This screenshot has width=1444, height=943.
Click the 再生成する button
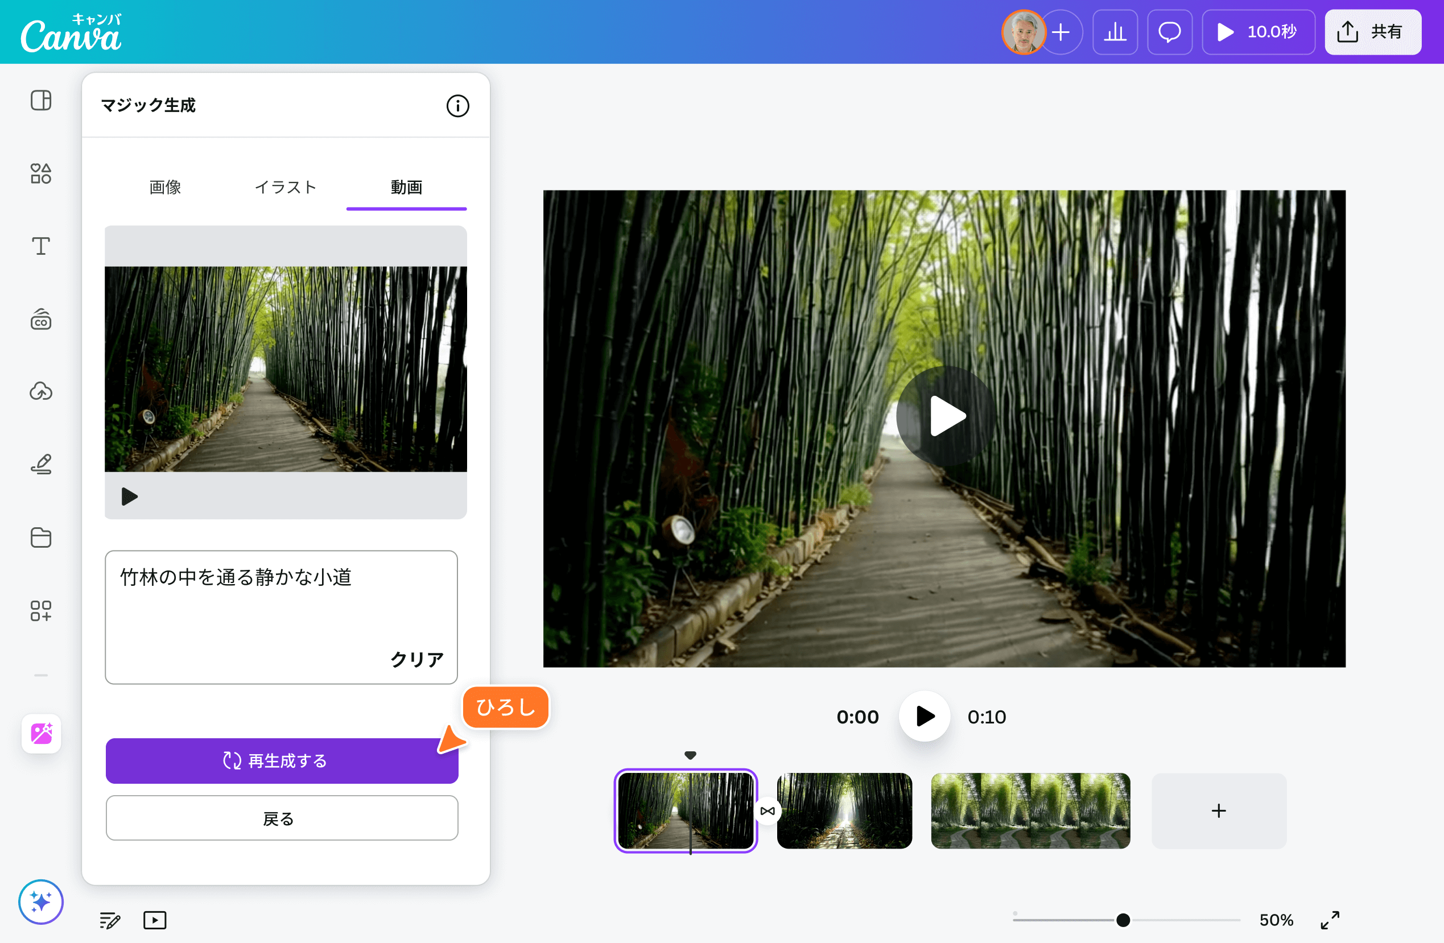pos(282,760)
